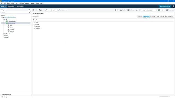Open the Tools menu

tap(37, 3)
